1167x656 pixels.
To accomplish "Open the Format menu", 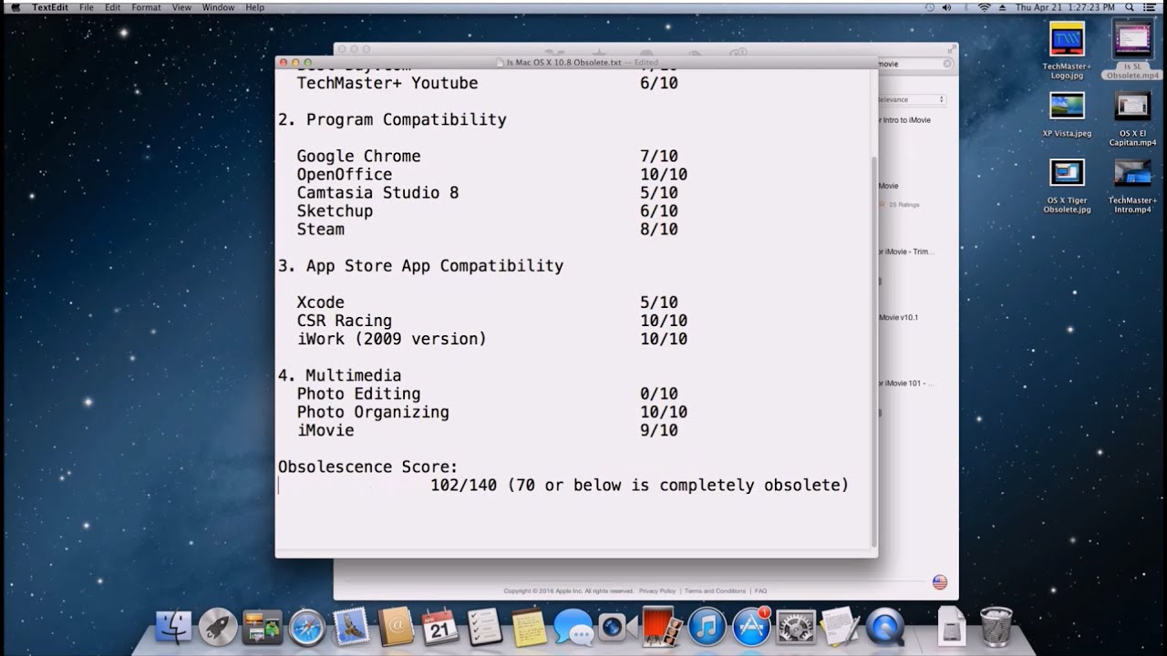I will (146, 7).
